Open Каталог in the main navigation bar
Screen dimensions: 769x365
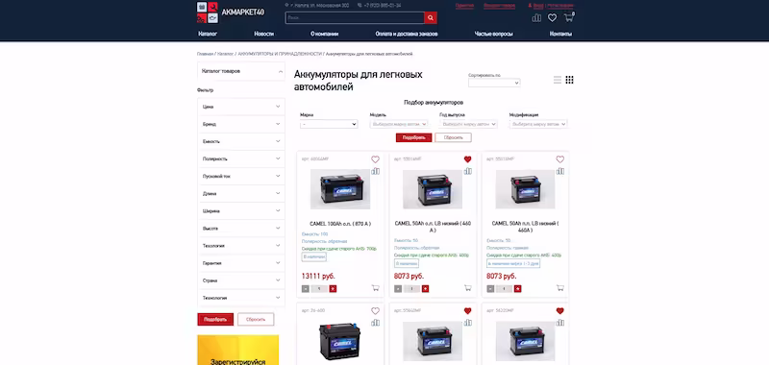[208, 34]
